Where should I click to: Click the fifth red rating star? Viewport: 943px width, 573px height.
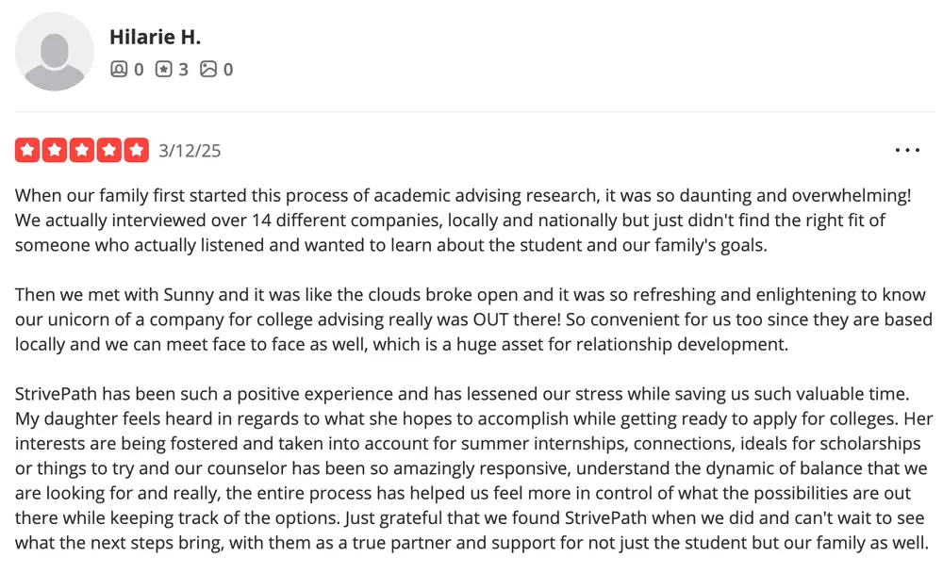pos(137,150)
